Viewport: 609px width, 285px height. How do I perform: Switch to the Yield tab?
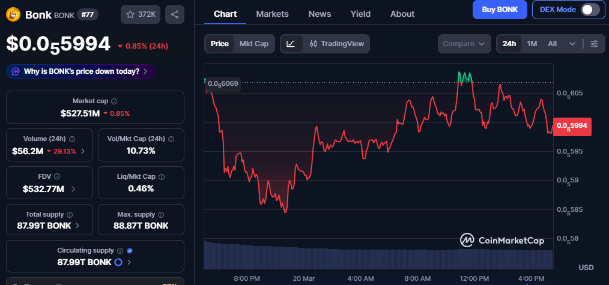[x=360, y=14]
